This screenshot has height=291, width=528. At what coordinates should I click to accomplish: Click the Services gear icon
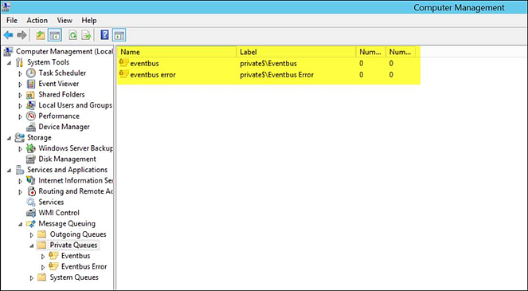[x=31, y=202]
